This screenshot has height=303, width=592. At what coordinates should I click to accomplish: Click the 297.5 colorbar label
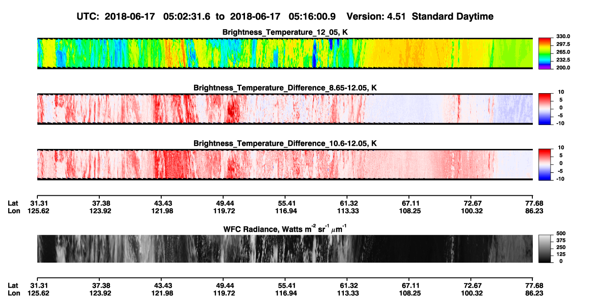(564, 44)
